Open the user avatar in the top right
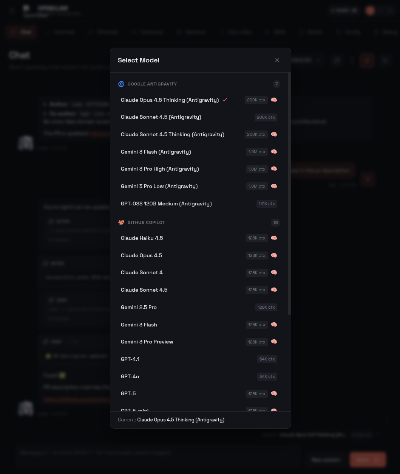 tap(370, 10)
